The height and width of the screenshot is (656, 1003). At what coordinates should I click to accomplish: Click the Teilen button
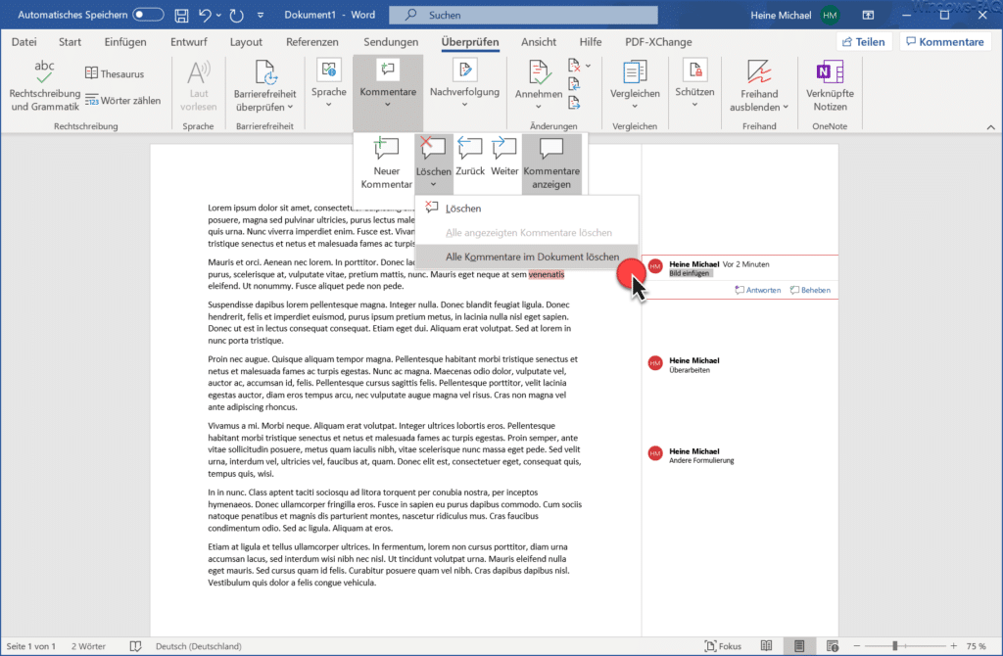tap(864, 41)
